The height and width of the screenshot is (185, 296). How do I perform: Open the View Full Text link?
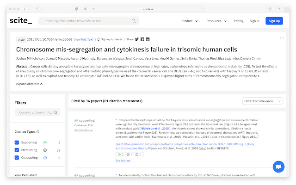(x=83, y=39)
